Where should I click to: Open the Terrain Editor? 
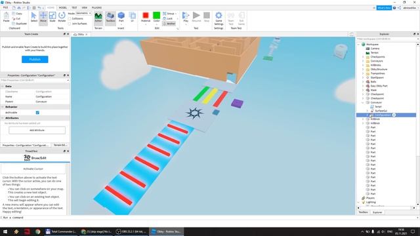point(98,18)
